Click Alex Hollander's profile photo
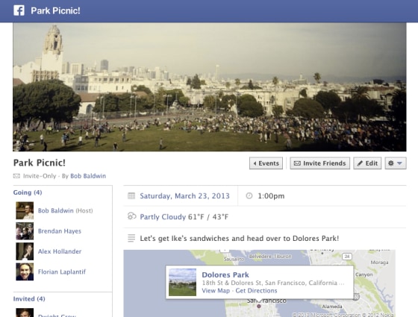The image size is (418, 317). (25, 251)
